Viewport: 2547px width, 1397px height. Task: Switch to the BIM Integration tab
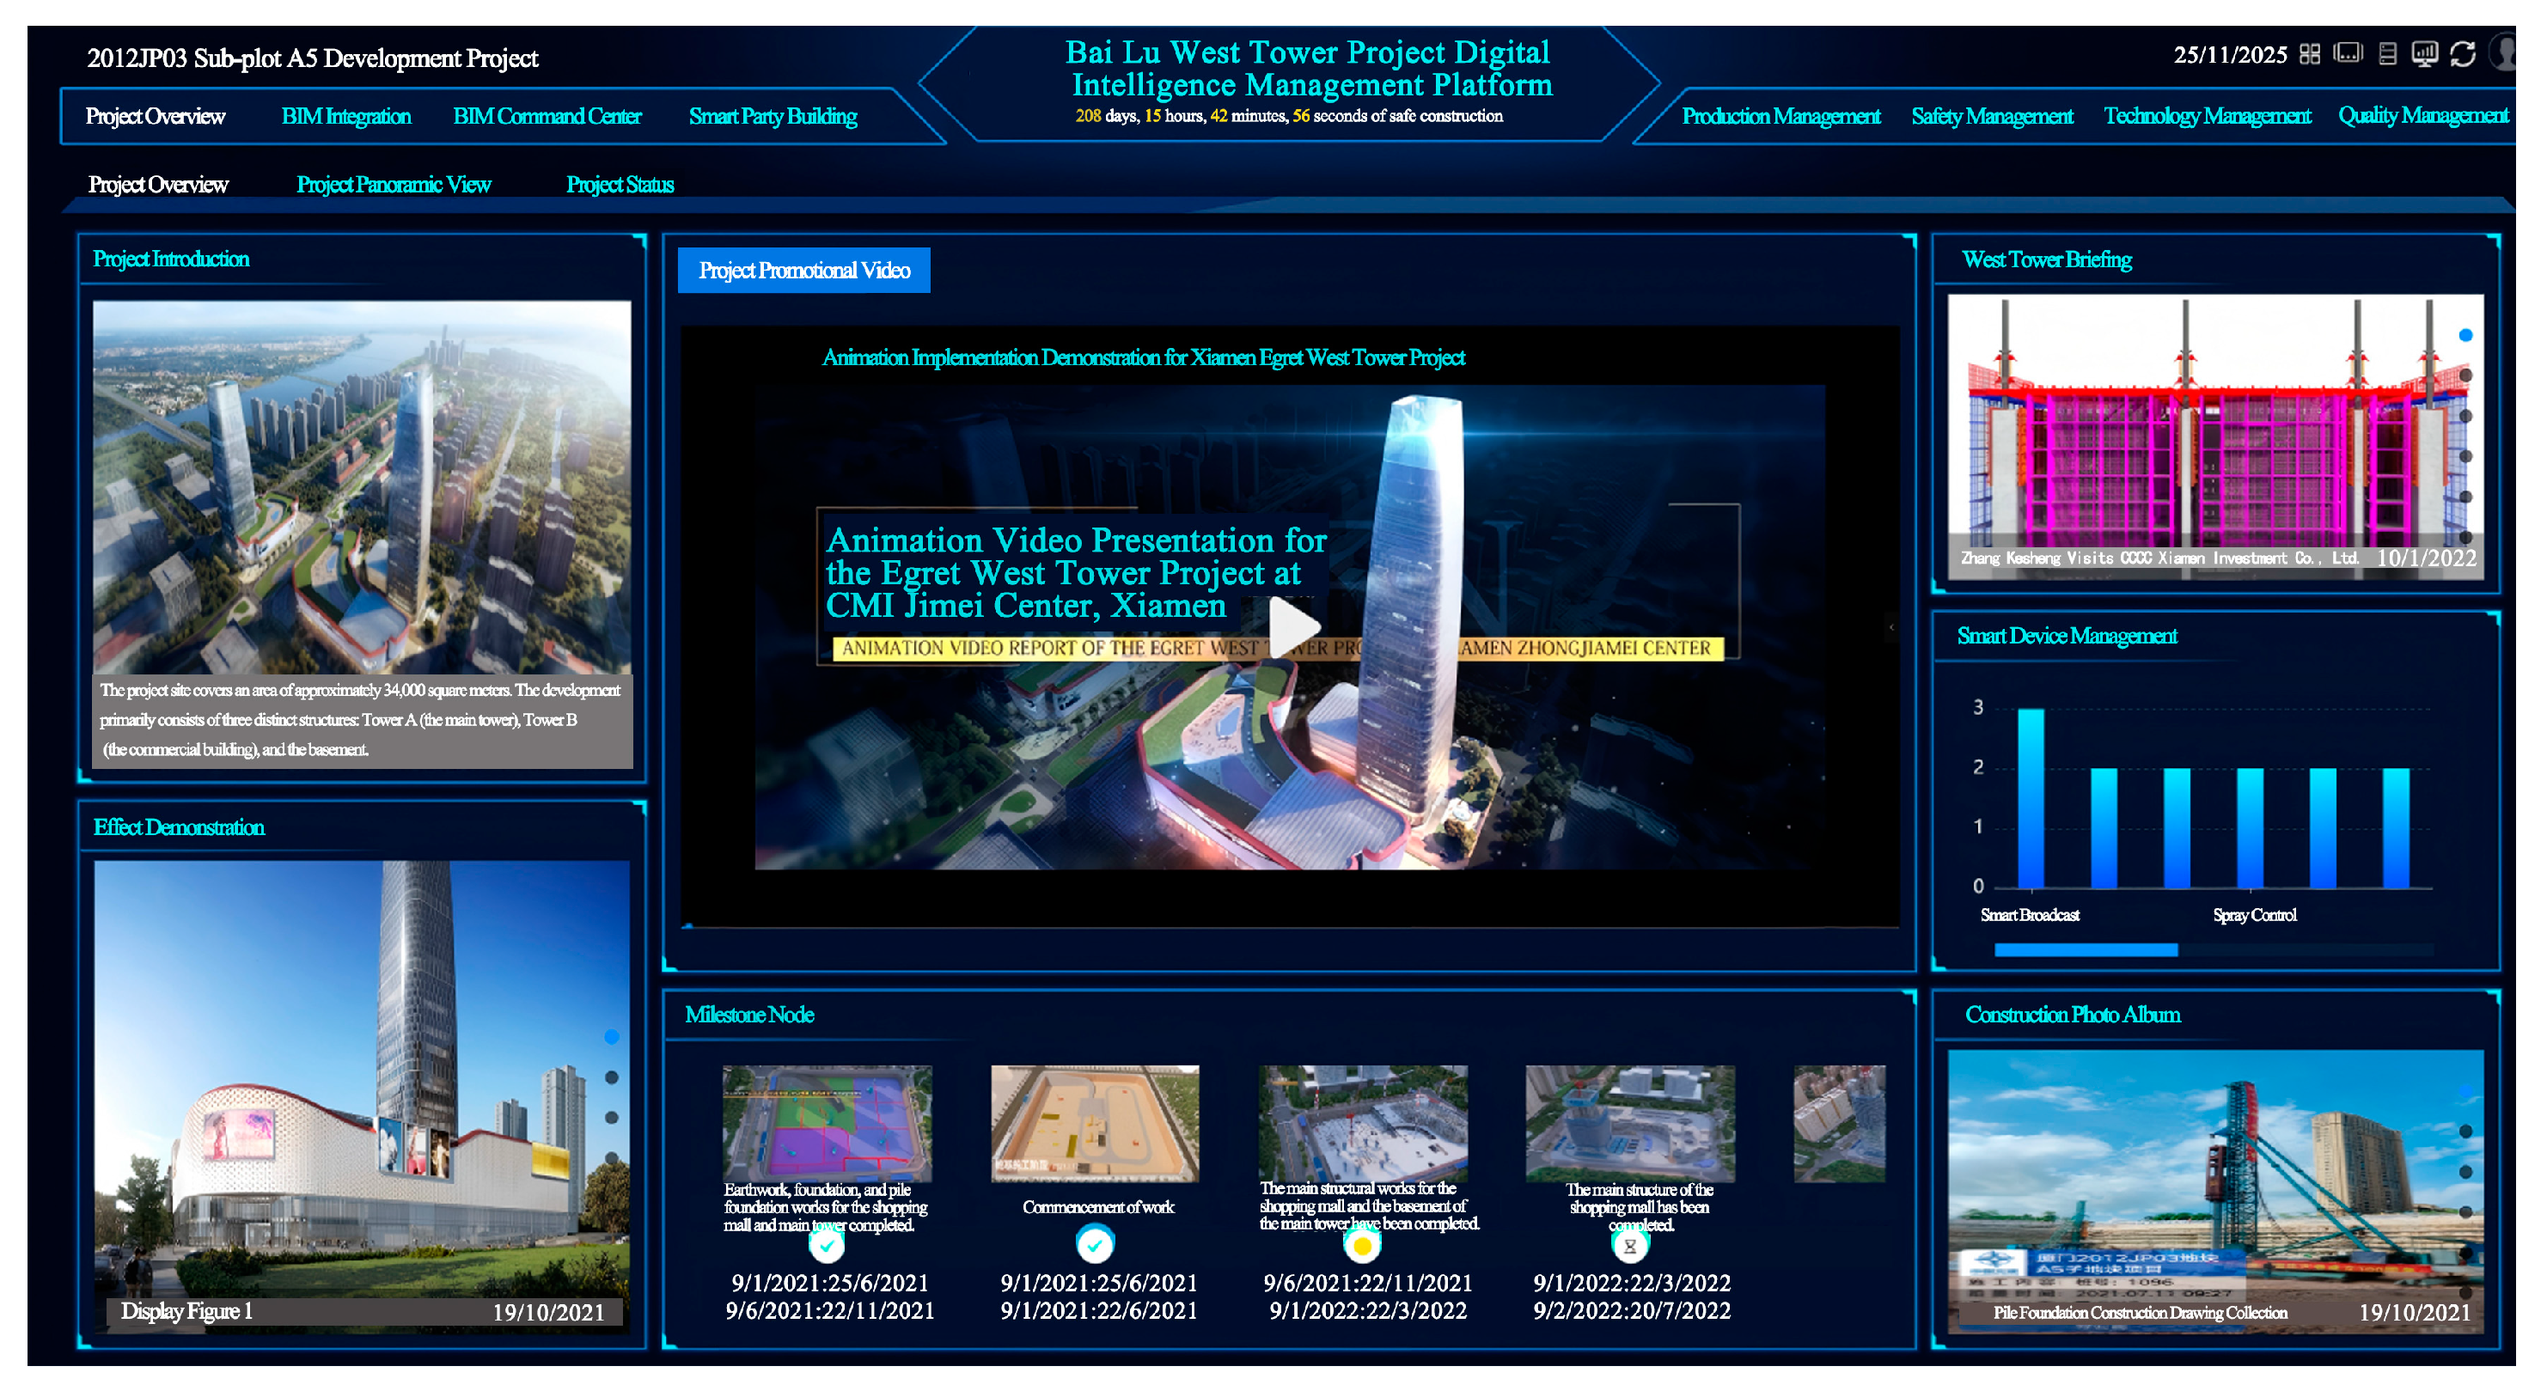(346, 117)
